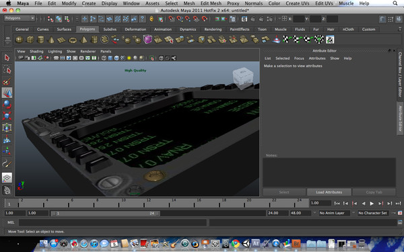Open the Create UVs menu
Image resolution: width=404 pixels, height=252 pixels.
[x=298, y=3]
